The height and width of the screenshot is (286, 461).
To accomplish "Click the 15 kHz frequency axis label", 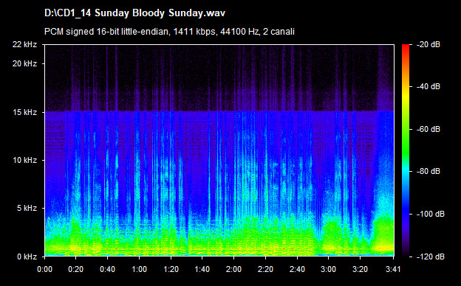I will pos(24,112).
